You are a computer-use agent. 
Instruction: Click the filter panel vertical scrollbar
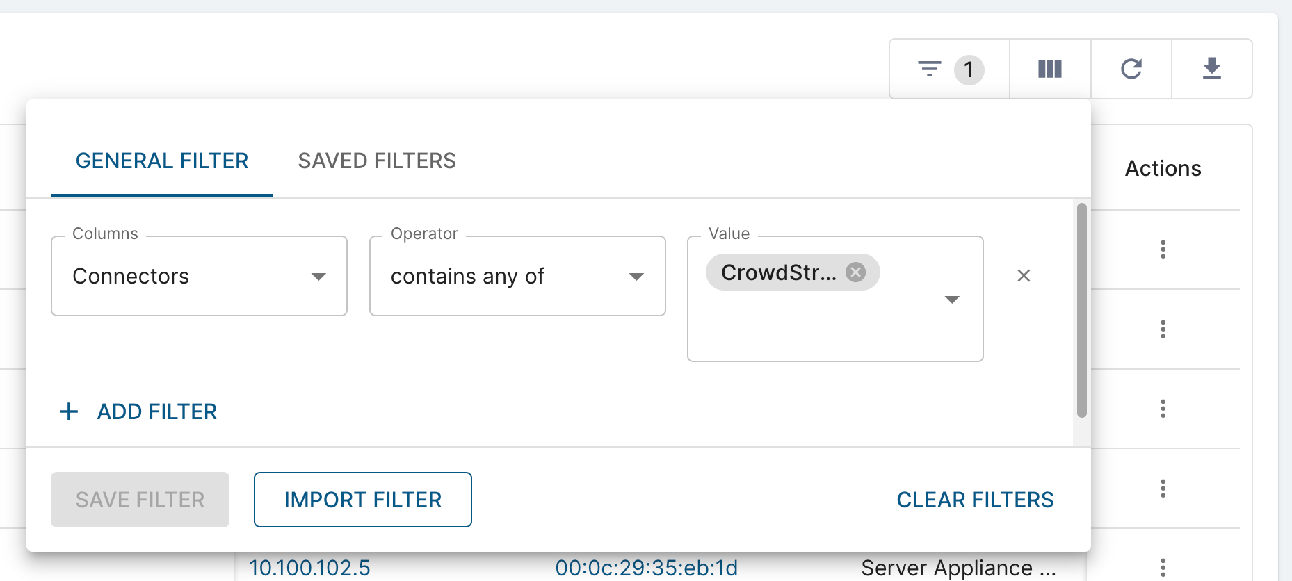pos(1081,310)
